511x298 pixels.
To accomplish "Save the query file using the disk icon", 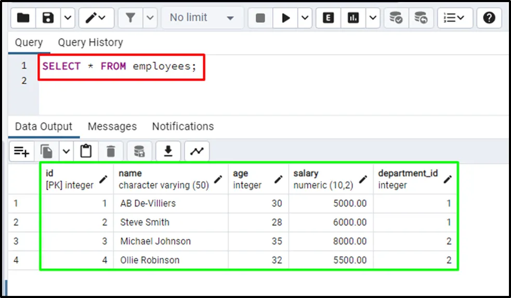I will (x=48, y=18).
